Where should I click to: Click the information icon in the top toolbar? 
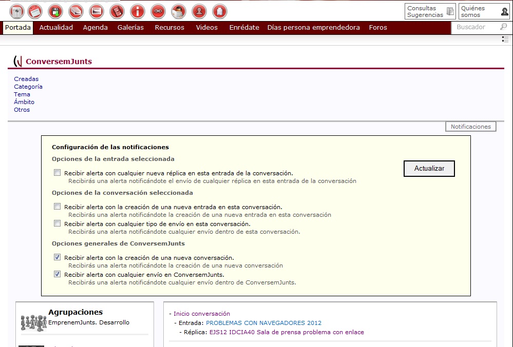[x=137, y=11]
